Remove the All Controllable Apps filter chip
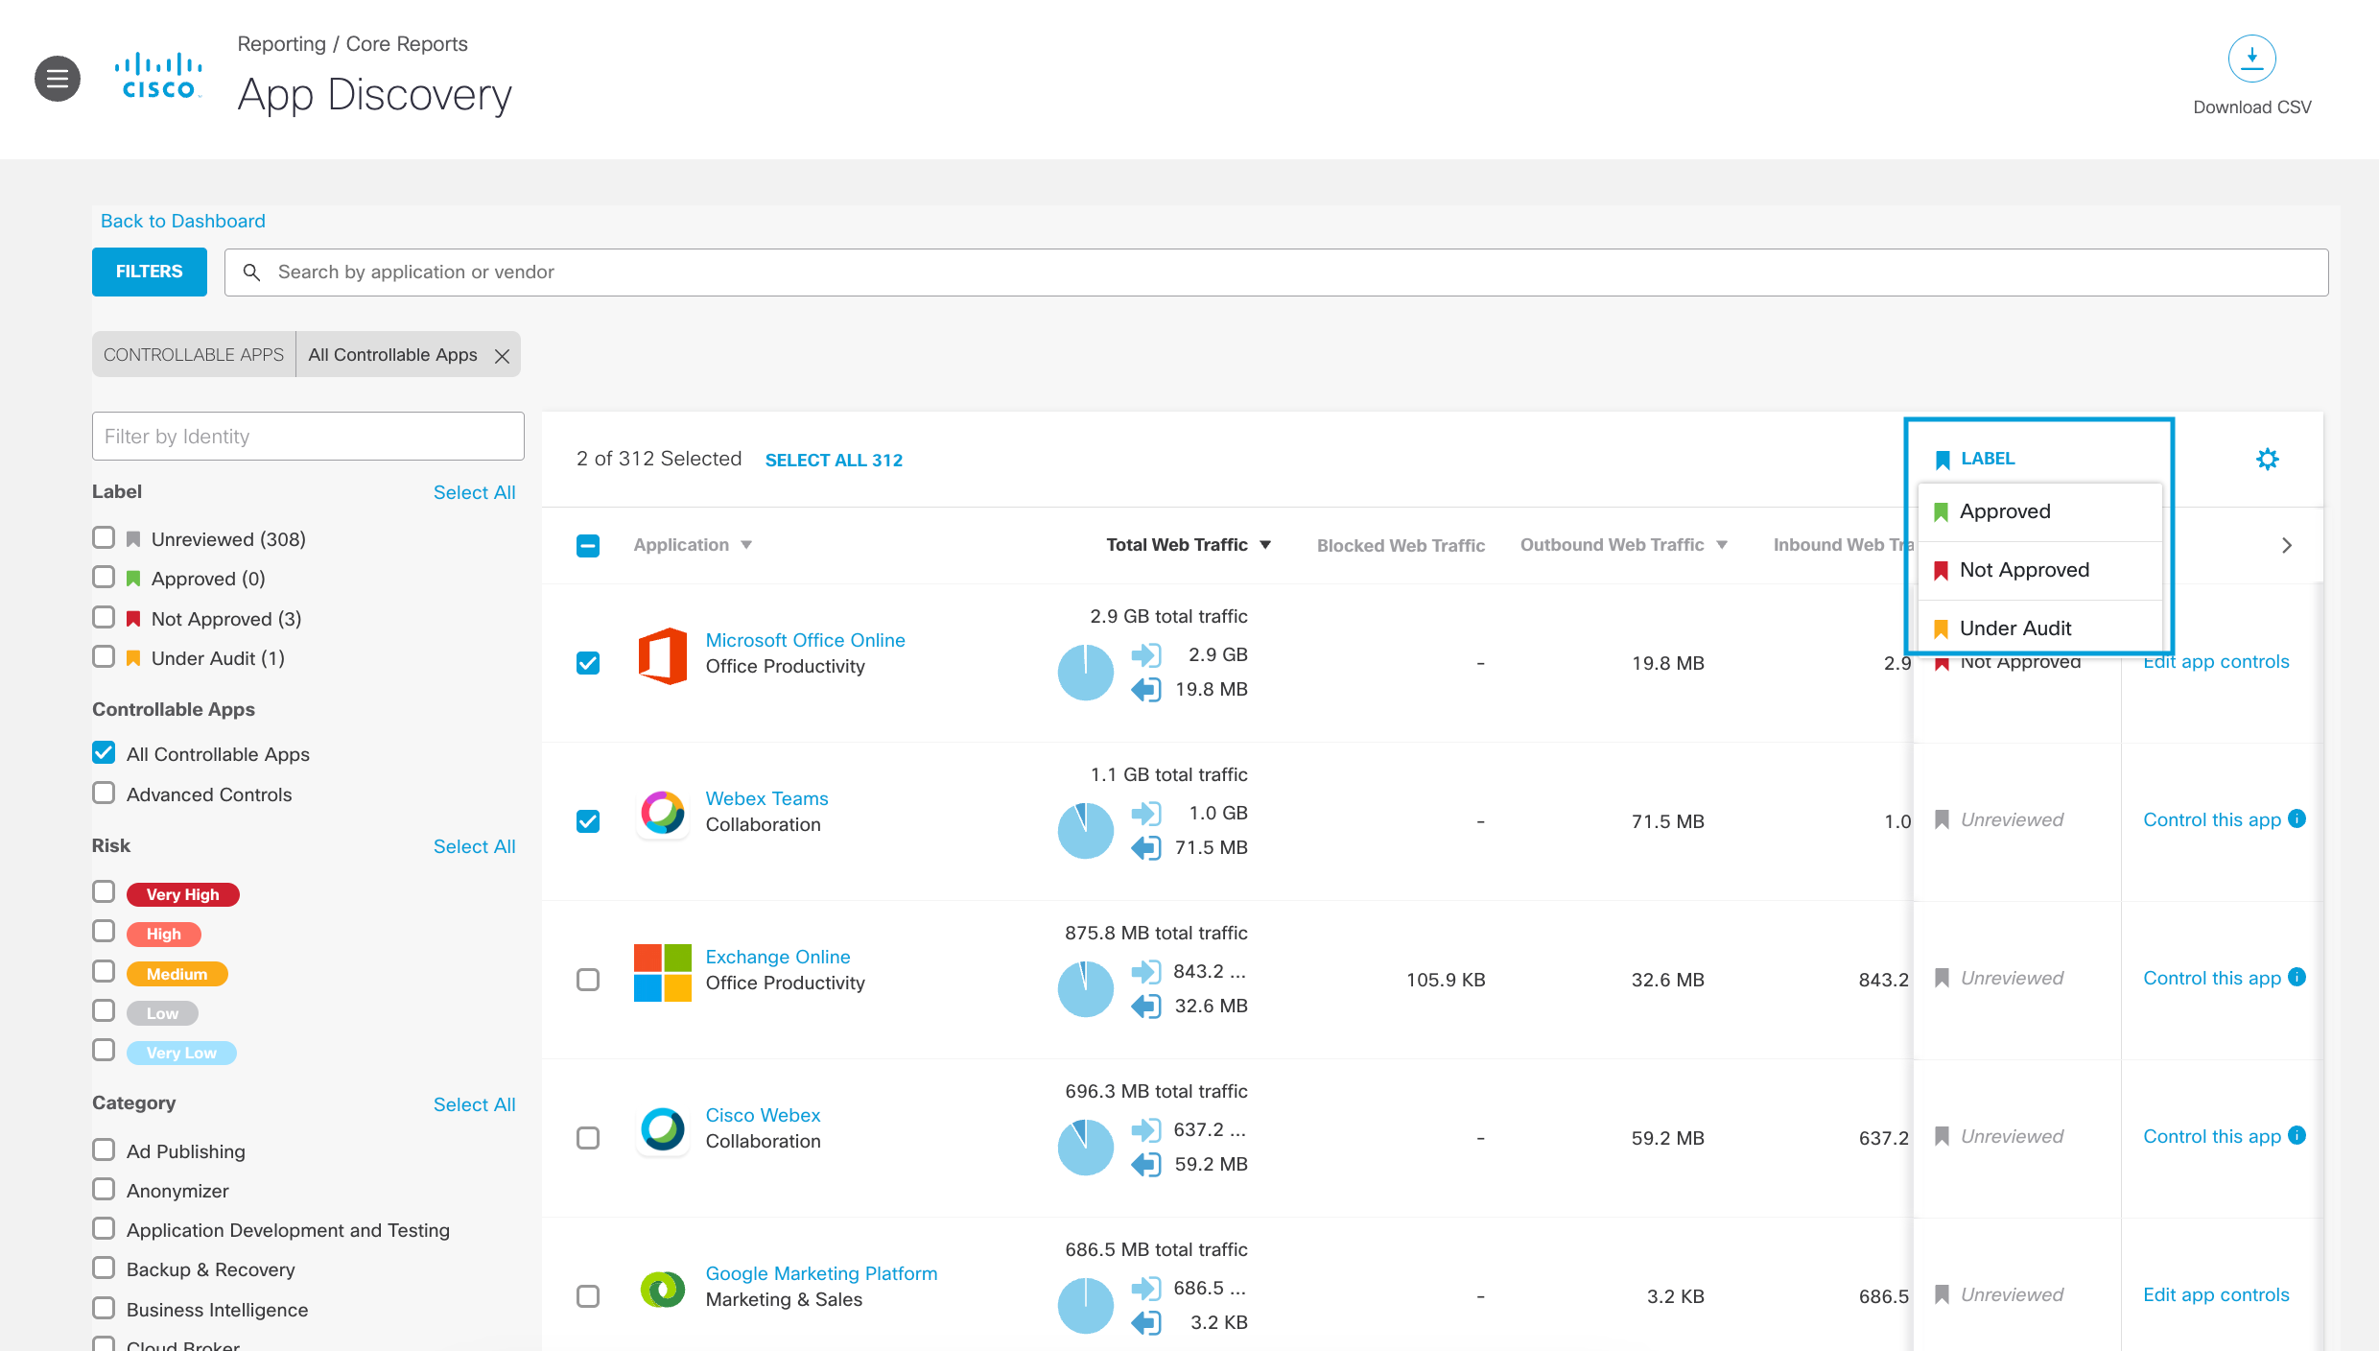The width and height of the screenshot is (2379, 1351). point(502,356)
